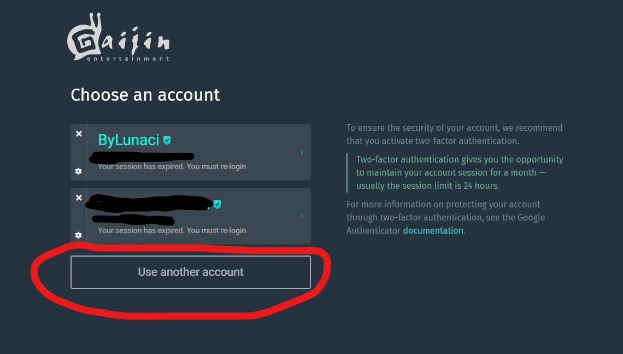
Task: Expand ByLunaci account using right chevron
Action: 302,152
